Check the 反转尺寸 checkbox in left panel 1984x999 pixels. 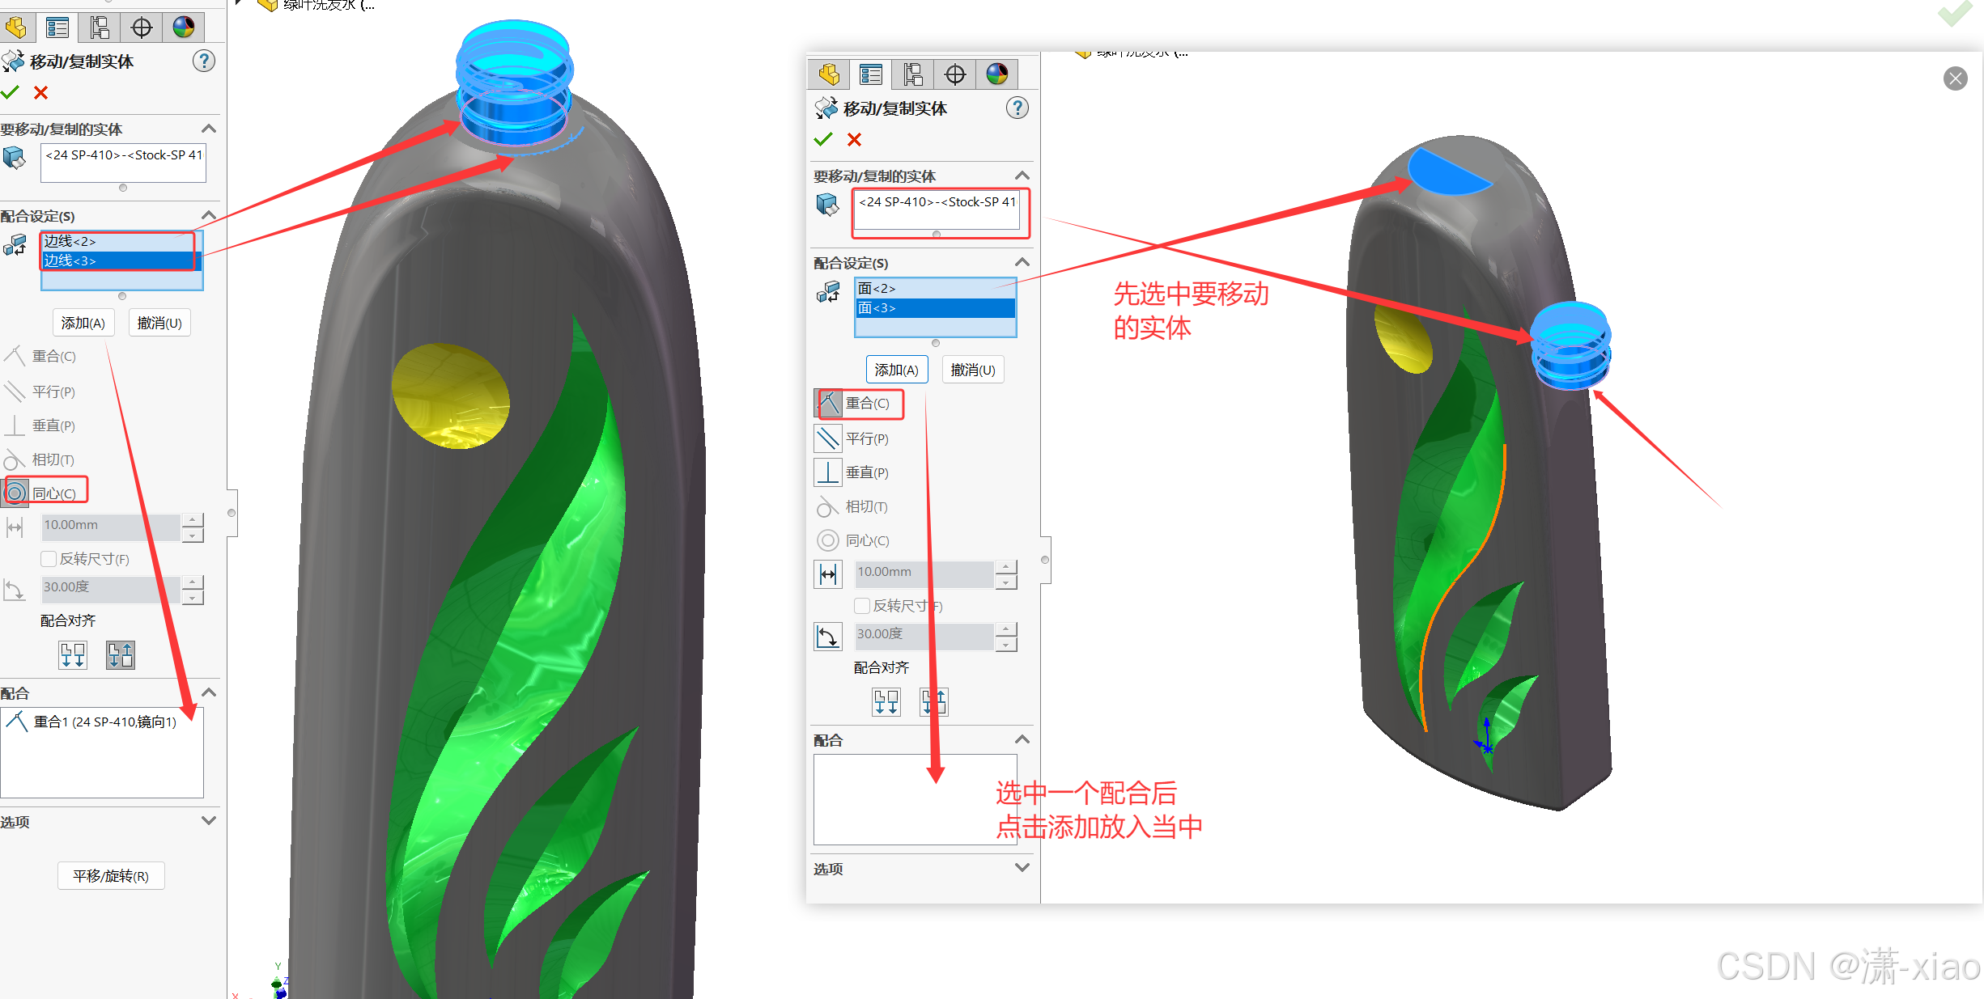click(49, 559)
